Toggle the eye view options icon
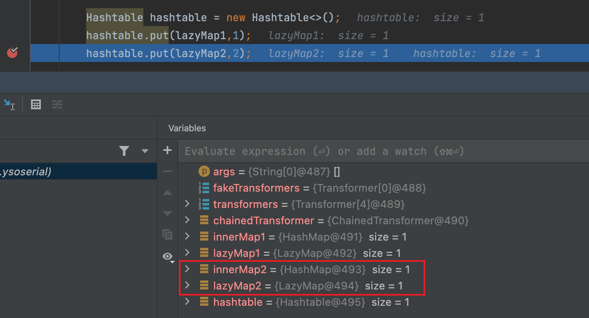The image size is (589, 318). tap(168, 256)
